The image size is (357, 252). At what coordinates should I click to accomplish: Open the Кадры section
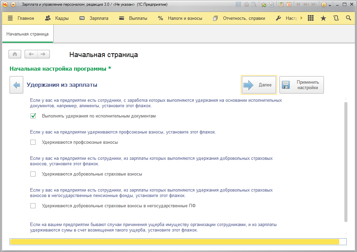click(x=57, y=18)
